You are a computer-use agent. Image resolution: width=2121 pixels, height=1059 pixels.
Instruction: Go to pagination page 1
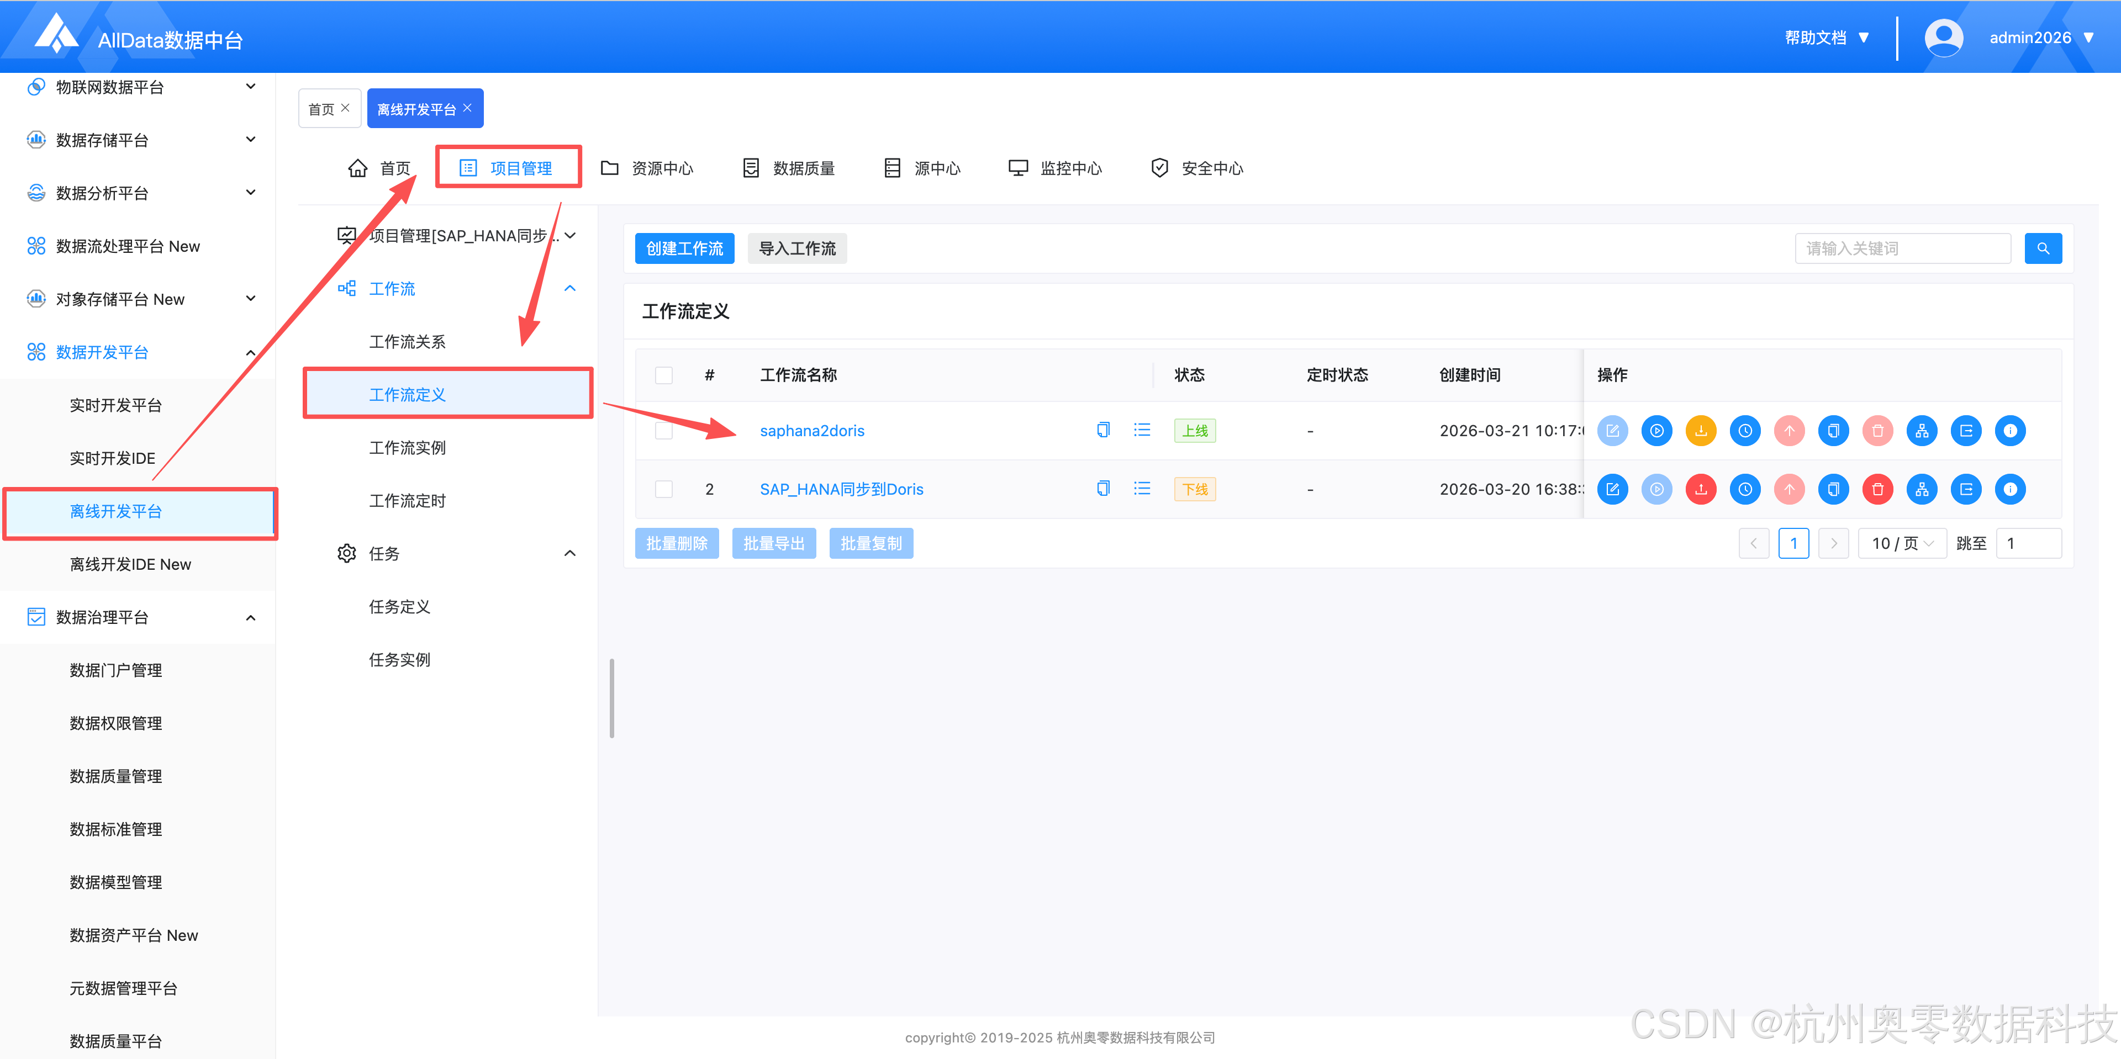click(x=1793, y=543)
